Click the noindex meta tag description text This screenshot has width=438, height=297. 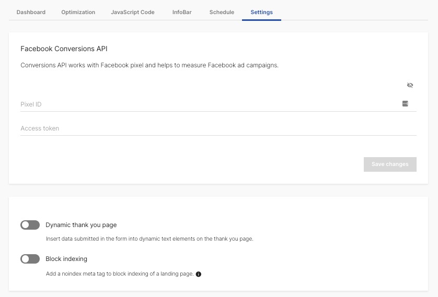point(120,274)
